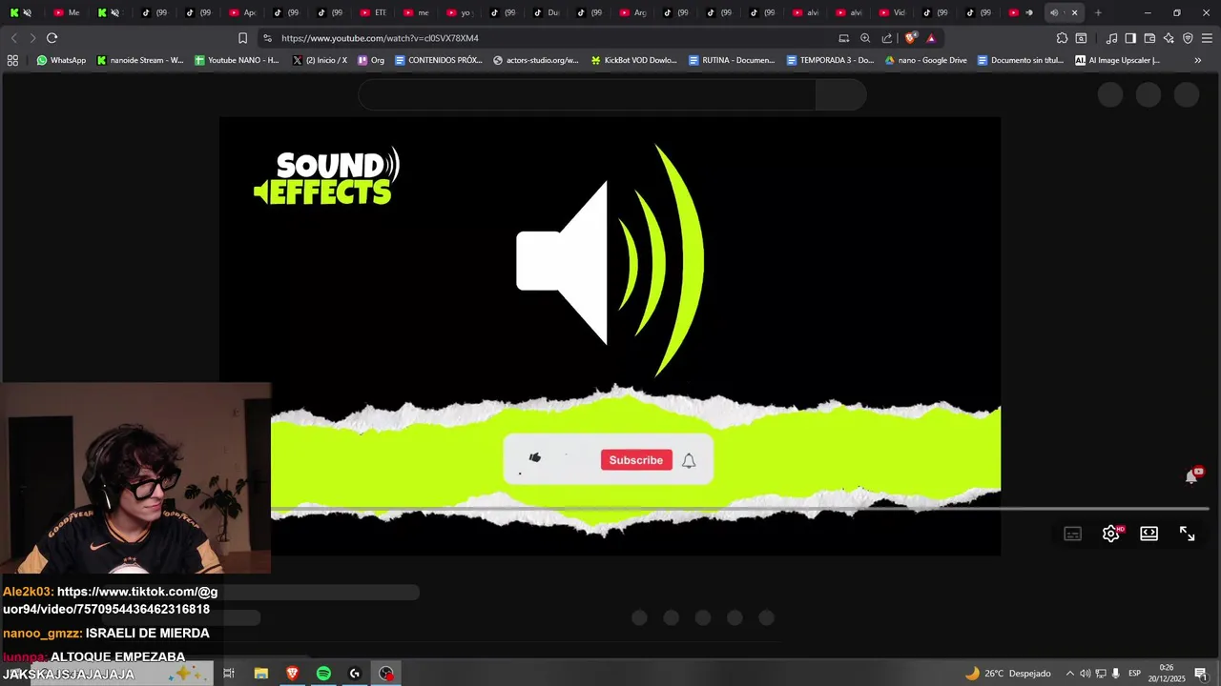Switch to the 'Arg' tab
The image size is (1221, 686).
[x=633, y=12]
